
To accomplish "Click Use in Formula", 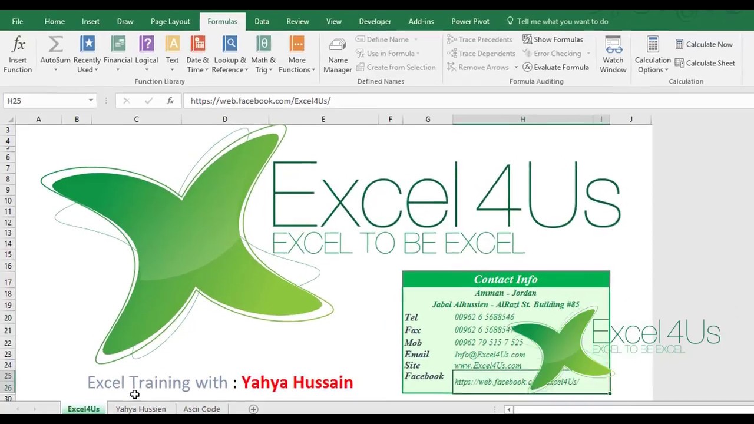I will pos(388,53).
